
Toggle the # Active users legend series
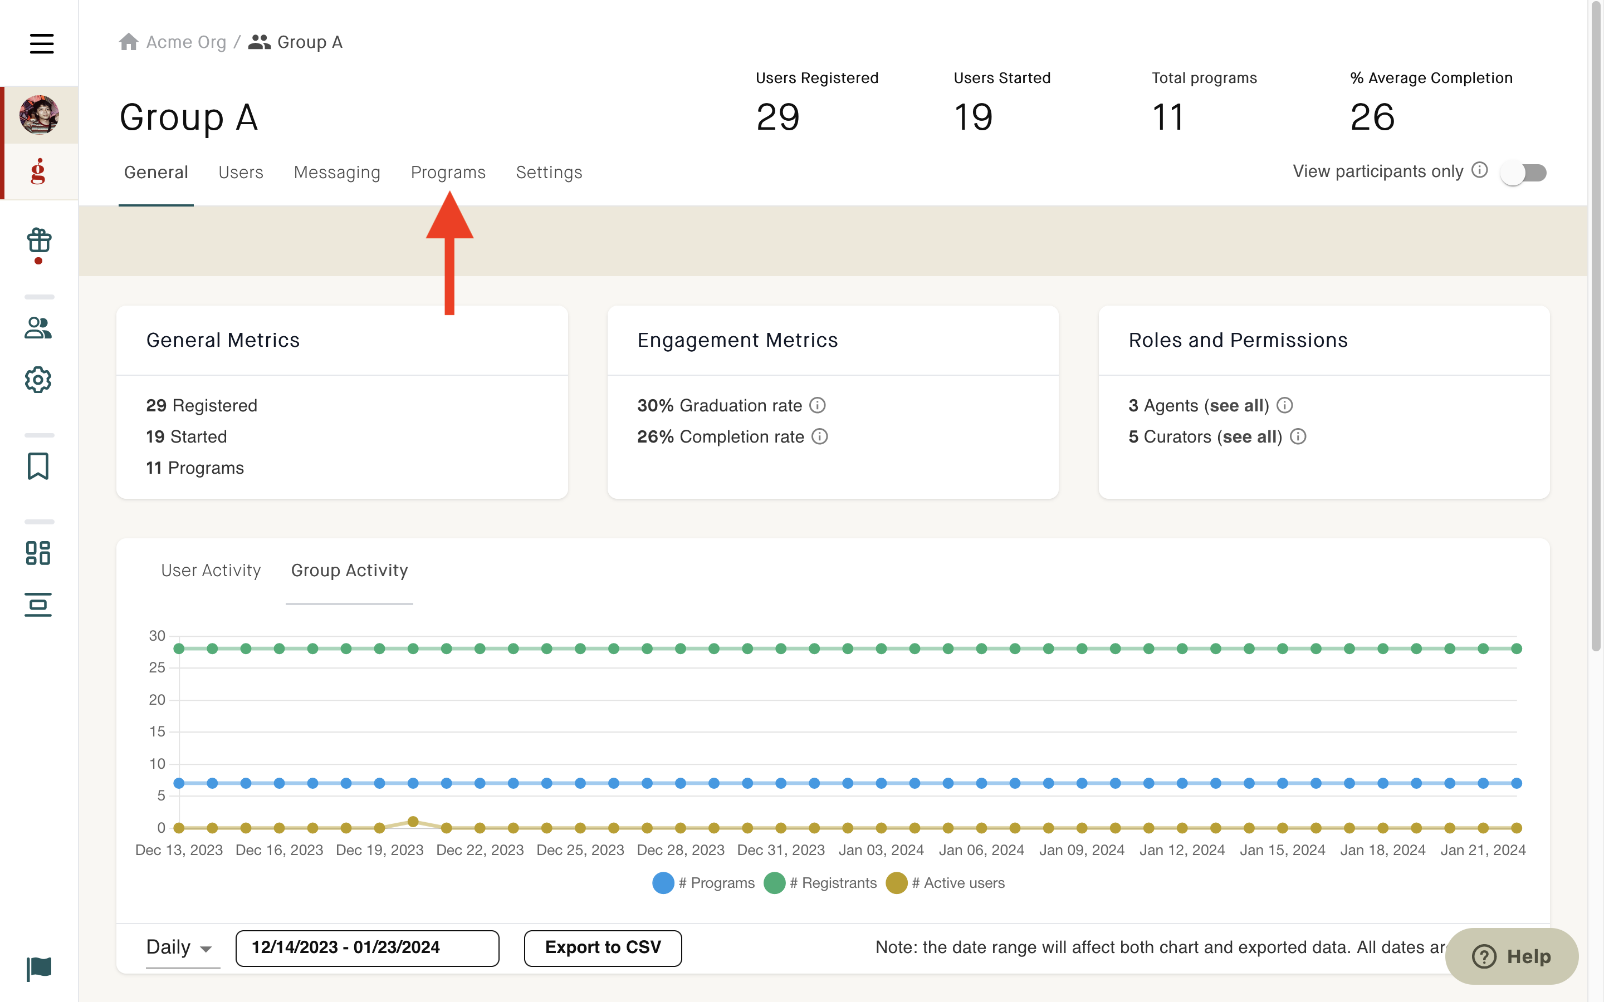tap(945, 883)
